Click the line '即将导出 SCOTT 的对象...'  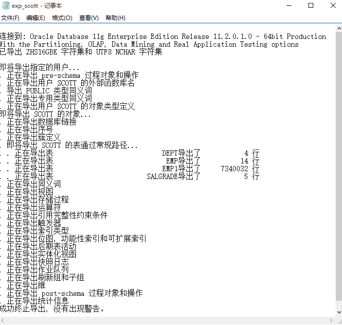[45, 114]
